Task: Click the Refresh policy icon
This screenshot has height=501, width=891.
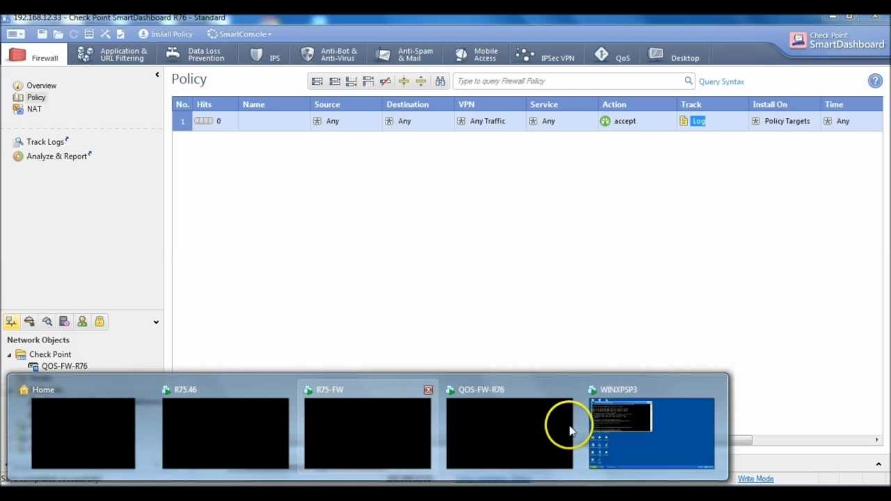Action: point(74,33)
